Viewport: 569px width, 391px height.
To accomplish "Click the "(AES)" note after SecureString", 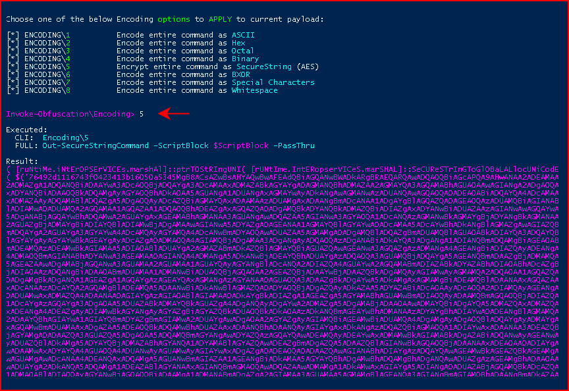I will 308,66.
